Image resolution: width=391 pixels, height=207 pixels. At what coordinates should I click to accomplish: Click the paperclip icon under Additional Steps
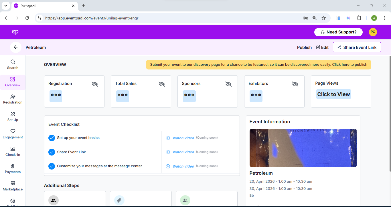click(x=119, y=200)
